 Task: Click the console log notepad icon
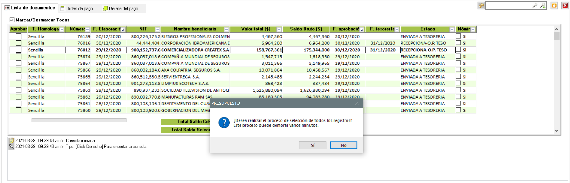tap(11, 140)
